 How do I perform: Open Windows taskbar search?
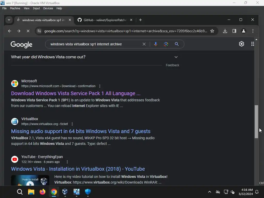pos(20,192)
